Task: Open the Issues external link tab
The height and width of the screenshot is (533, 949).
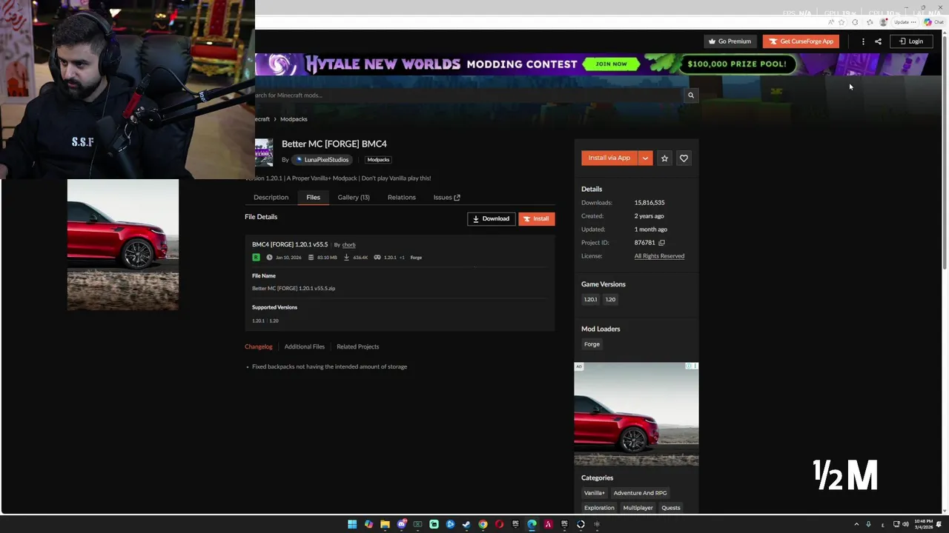Action: point(446,197)
